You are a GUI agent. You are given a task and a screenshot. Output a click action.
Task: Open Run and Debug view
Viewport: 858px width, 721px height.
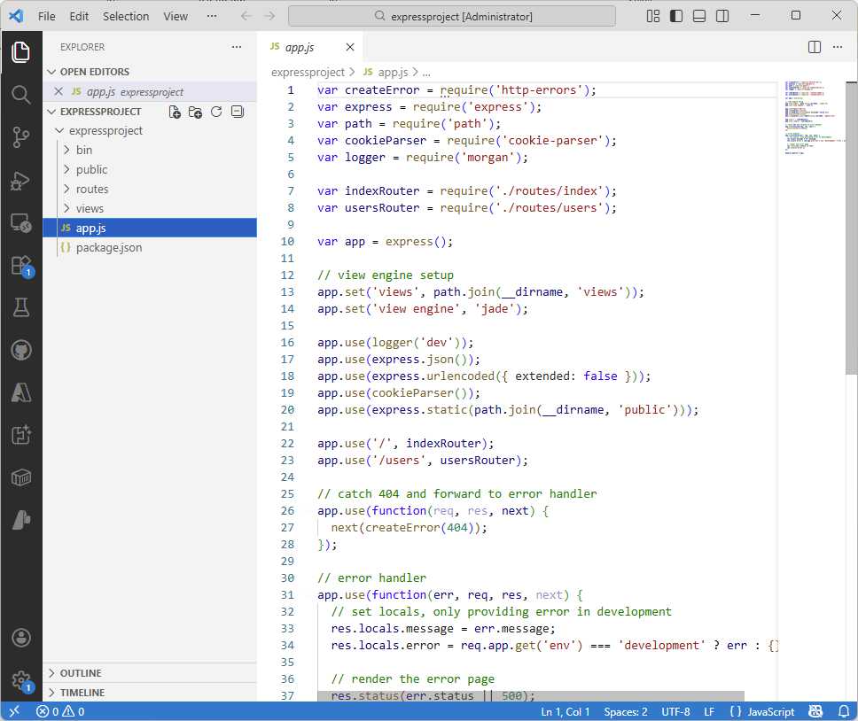tap(20, 181)
